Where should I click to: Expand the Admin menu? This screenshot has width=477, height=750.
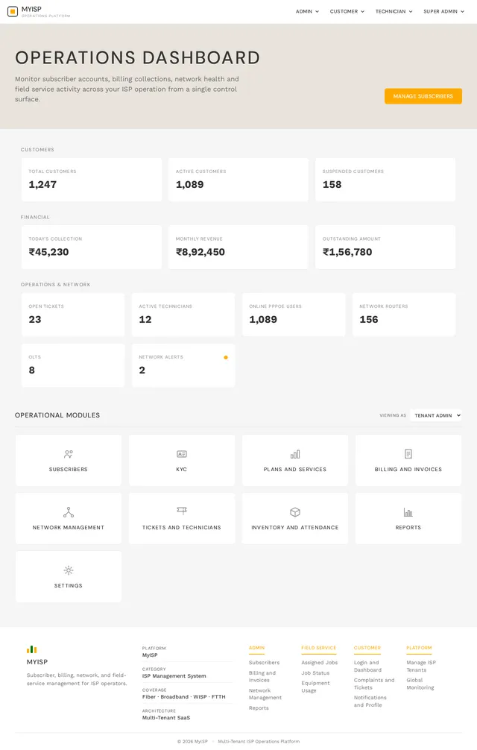(x=307, y=11)
